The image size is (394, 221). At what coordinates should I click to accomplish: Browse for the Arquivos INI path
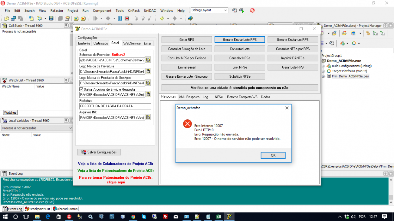click(x=148, y=117)
